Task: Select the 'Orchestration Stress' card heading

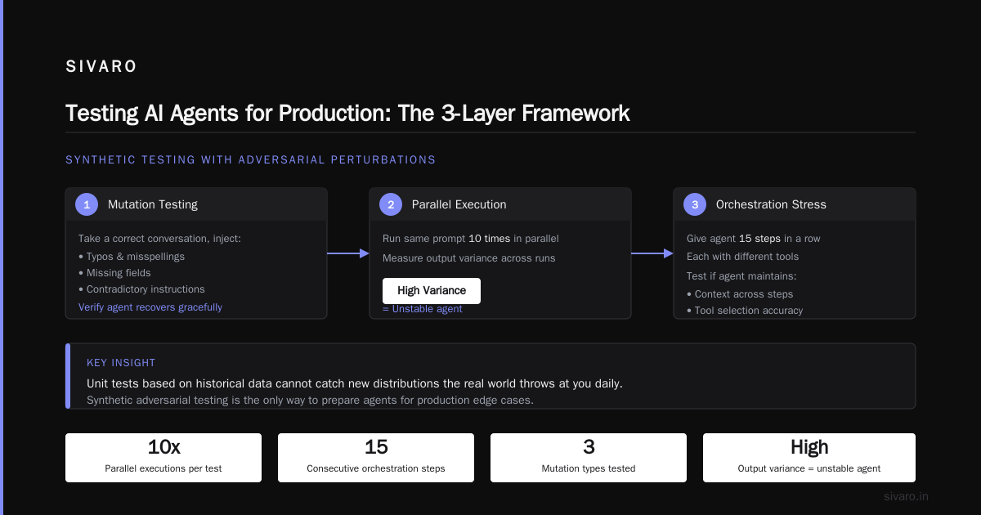Action: pyautogui.click(x=771, y=204)
